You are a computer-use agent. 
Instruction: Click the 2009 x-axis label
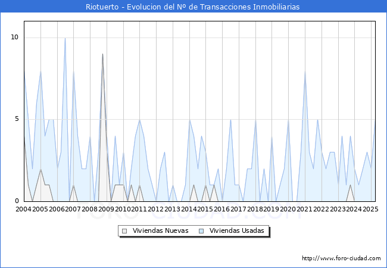coord(106,209)
